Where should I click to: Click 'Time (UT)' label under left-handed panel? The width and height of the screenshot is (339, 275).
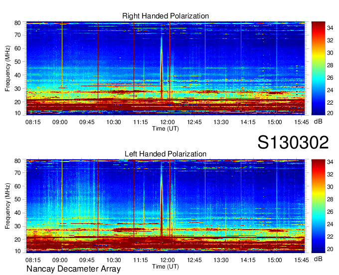click(x=166, y=267)
